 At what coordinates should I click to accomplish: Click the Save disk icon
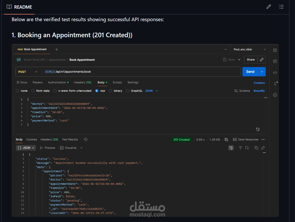click(x=225, y=60)
